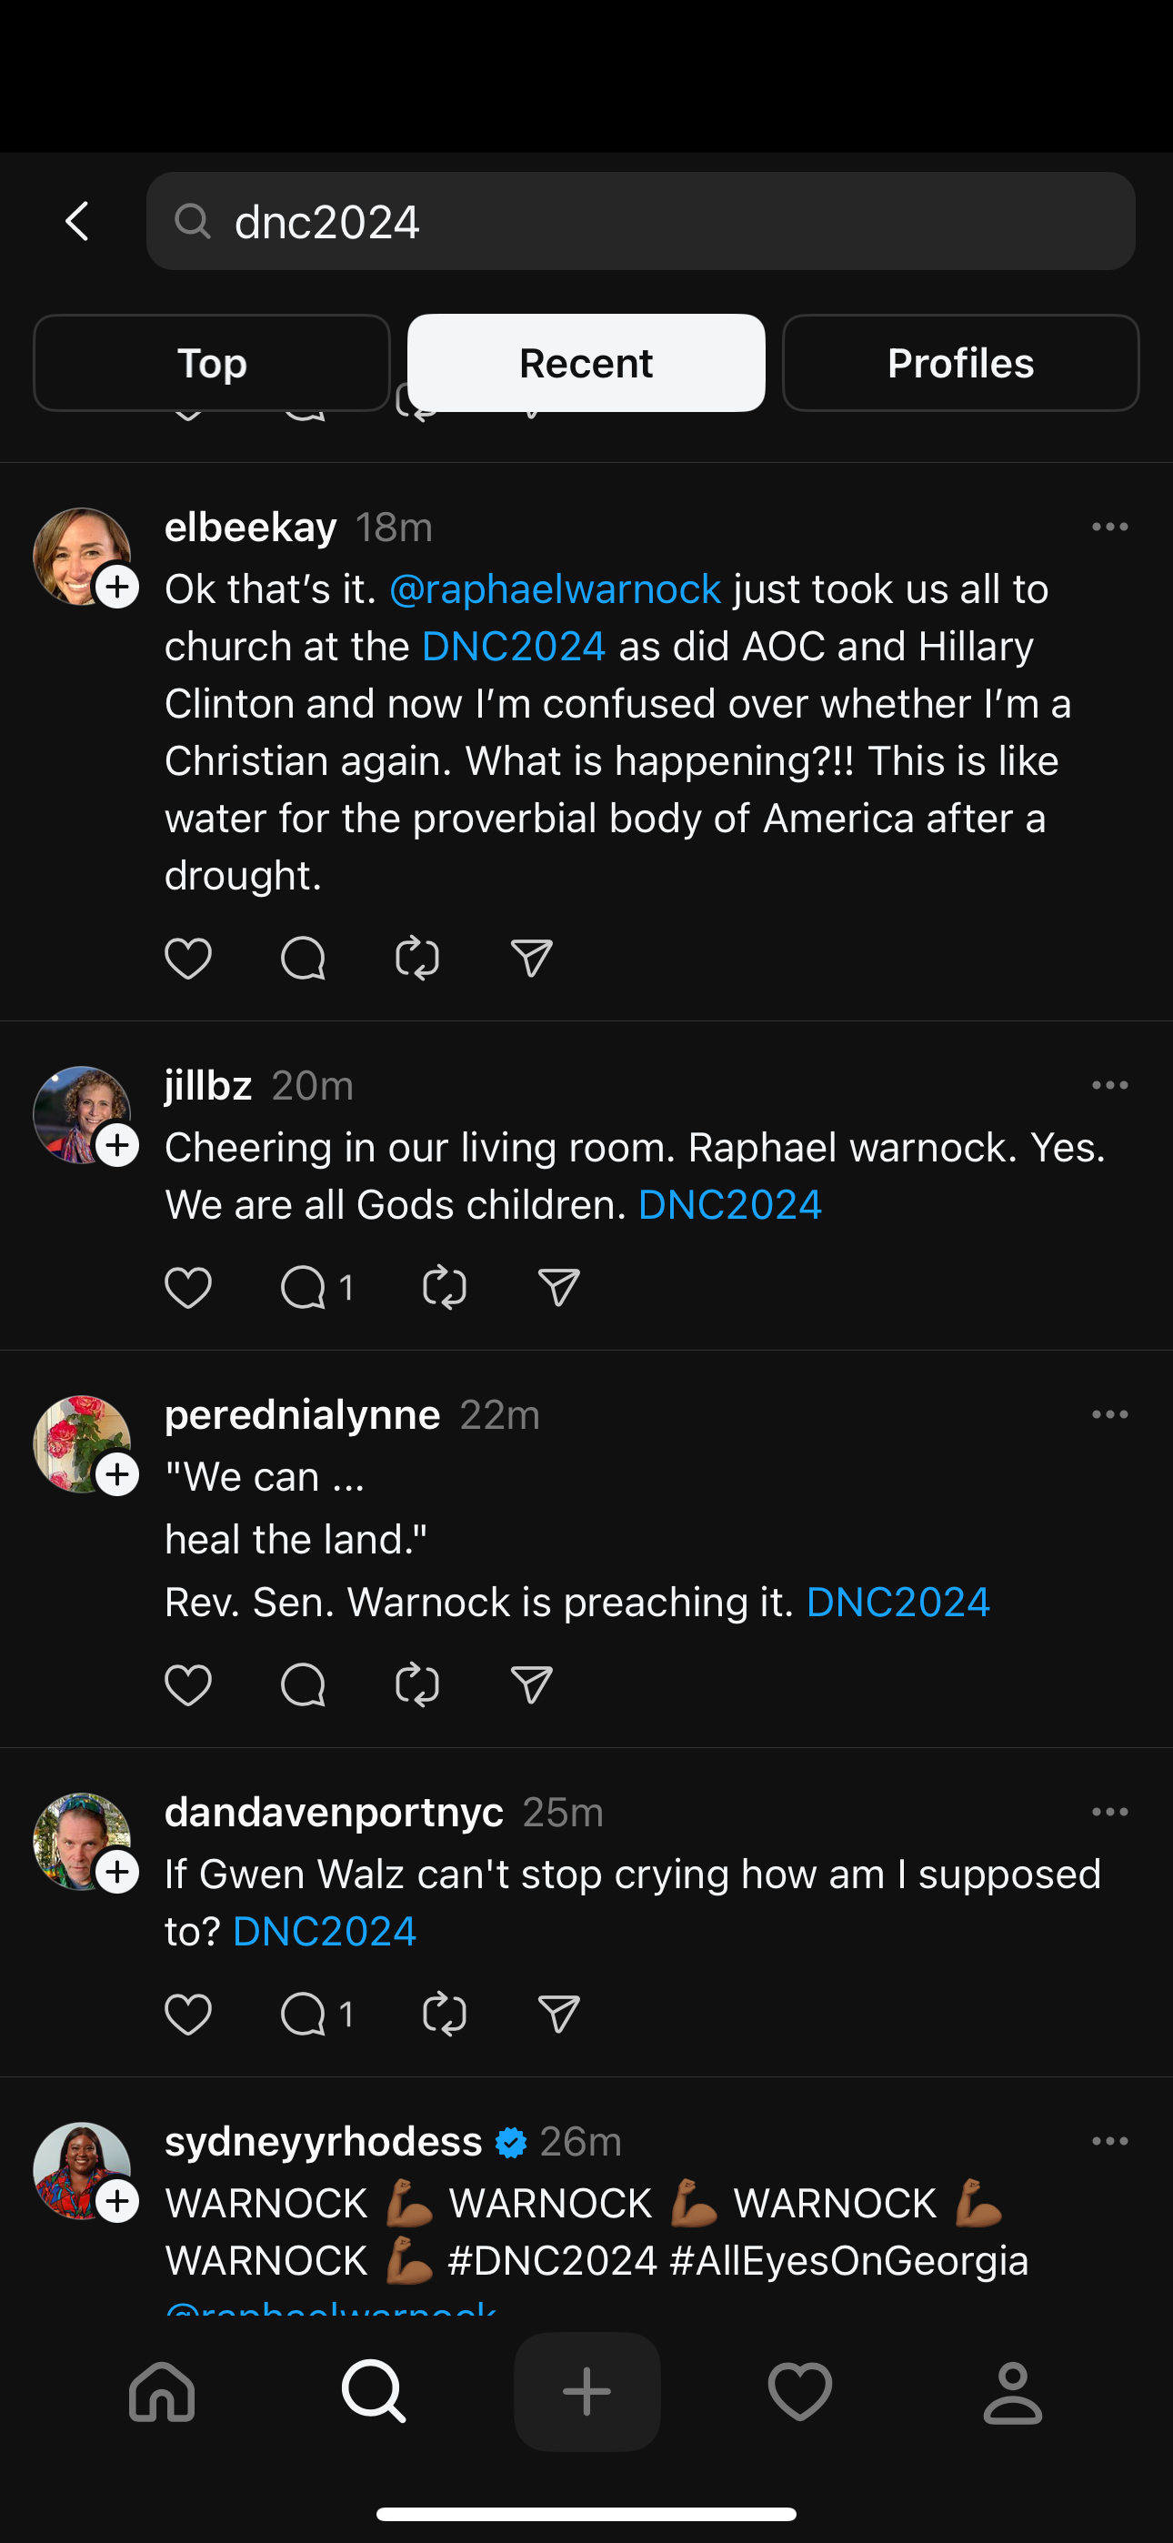The height and width of the screenshot is (2543, 1173).
Task: Follow elbeekay using avatar plus badge
Action: 117,588
